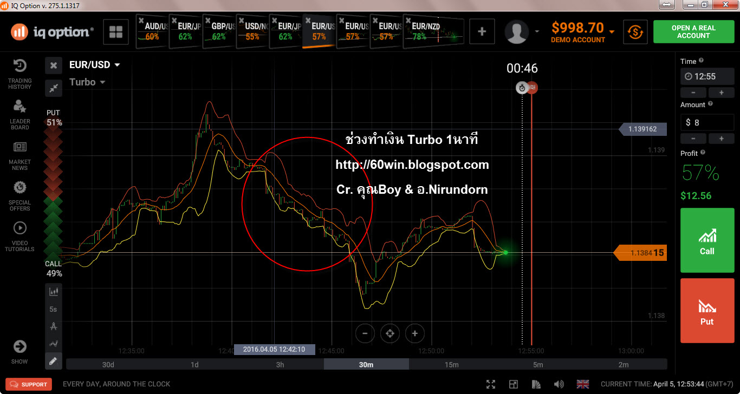The width and height of the screenshot is (740, 394).
Task: Click the orange current price 1.138415 label
Action: coord(640,253)
